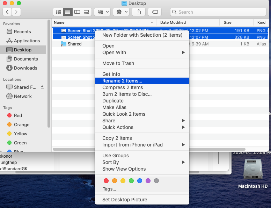Image resolution: width=271 pixels, height=208 pixels.
Task: Toggle Use Groups in context menu
Action: tap(142, 156)
